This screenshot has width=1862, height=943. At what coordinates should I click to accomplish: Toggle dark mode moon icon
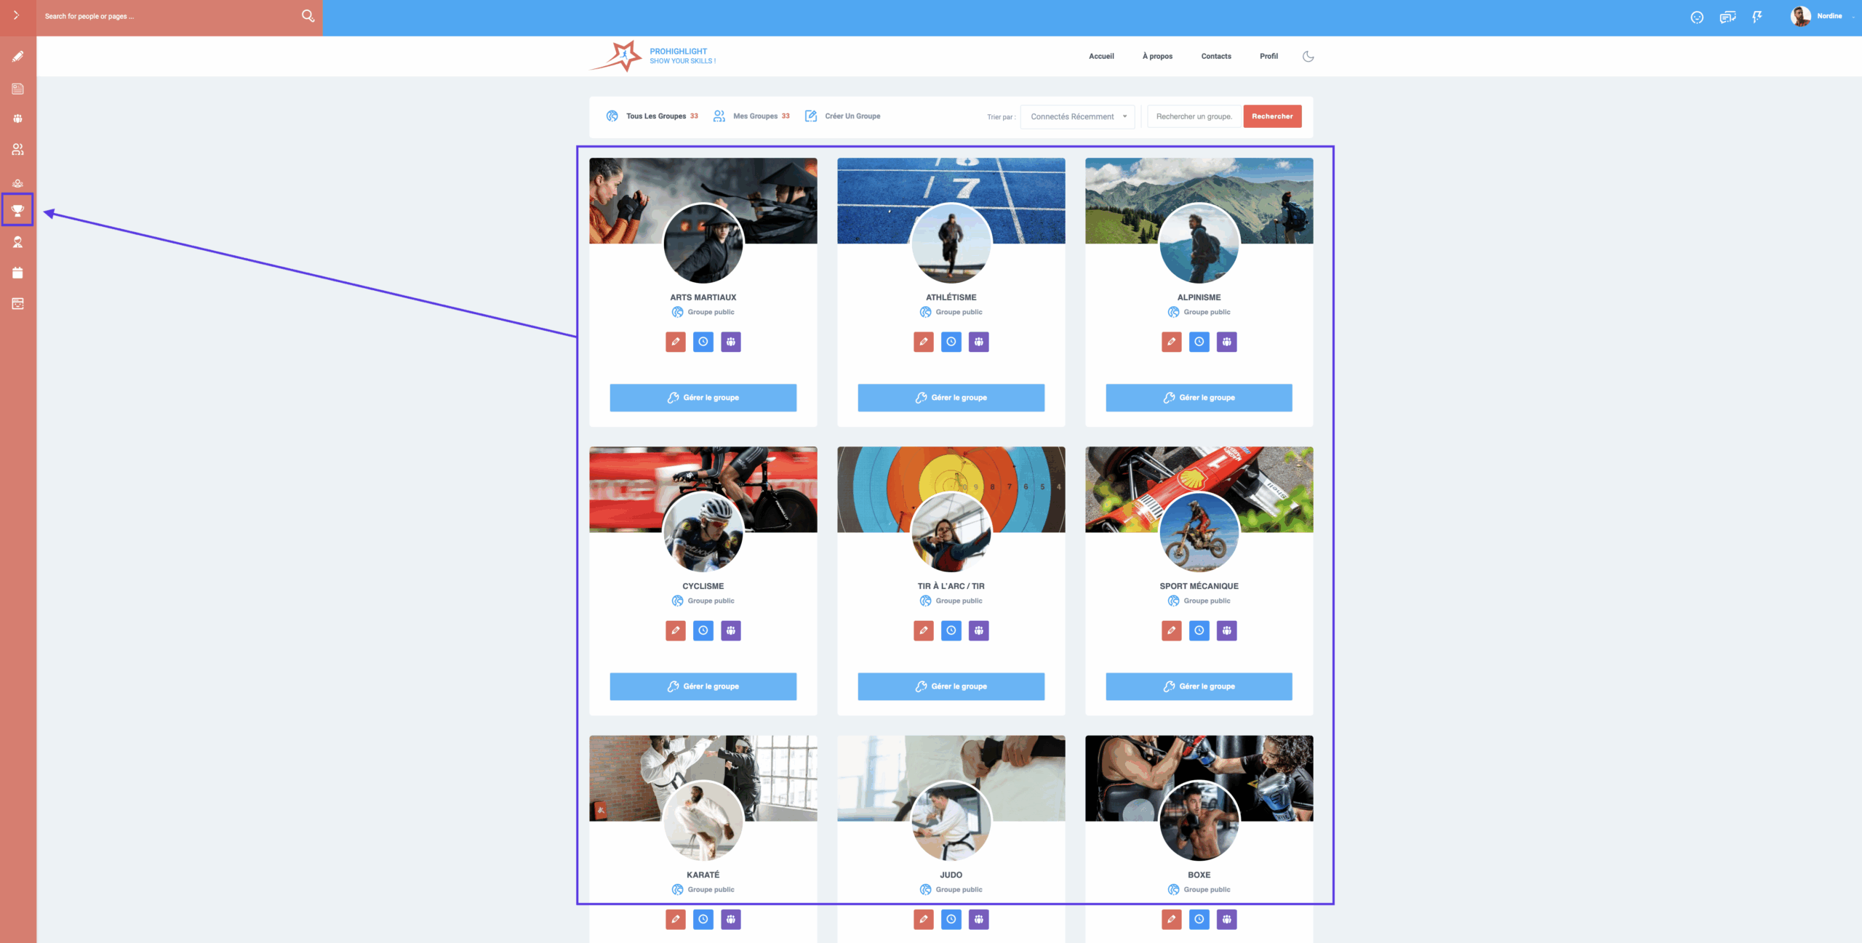(1308, 56)
